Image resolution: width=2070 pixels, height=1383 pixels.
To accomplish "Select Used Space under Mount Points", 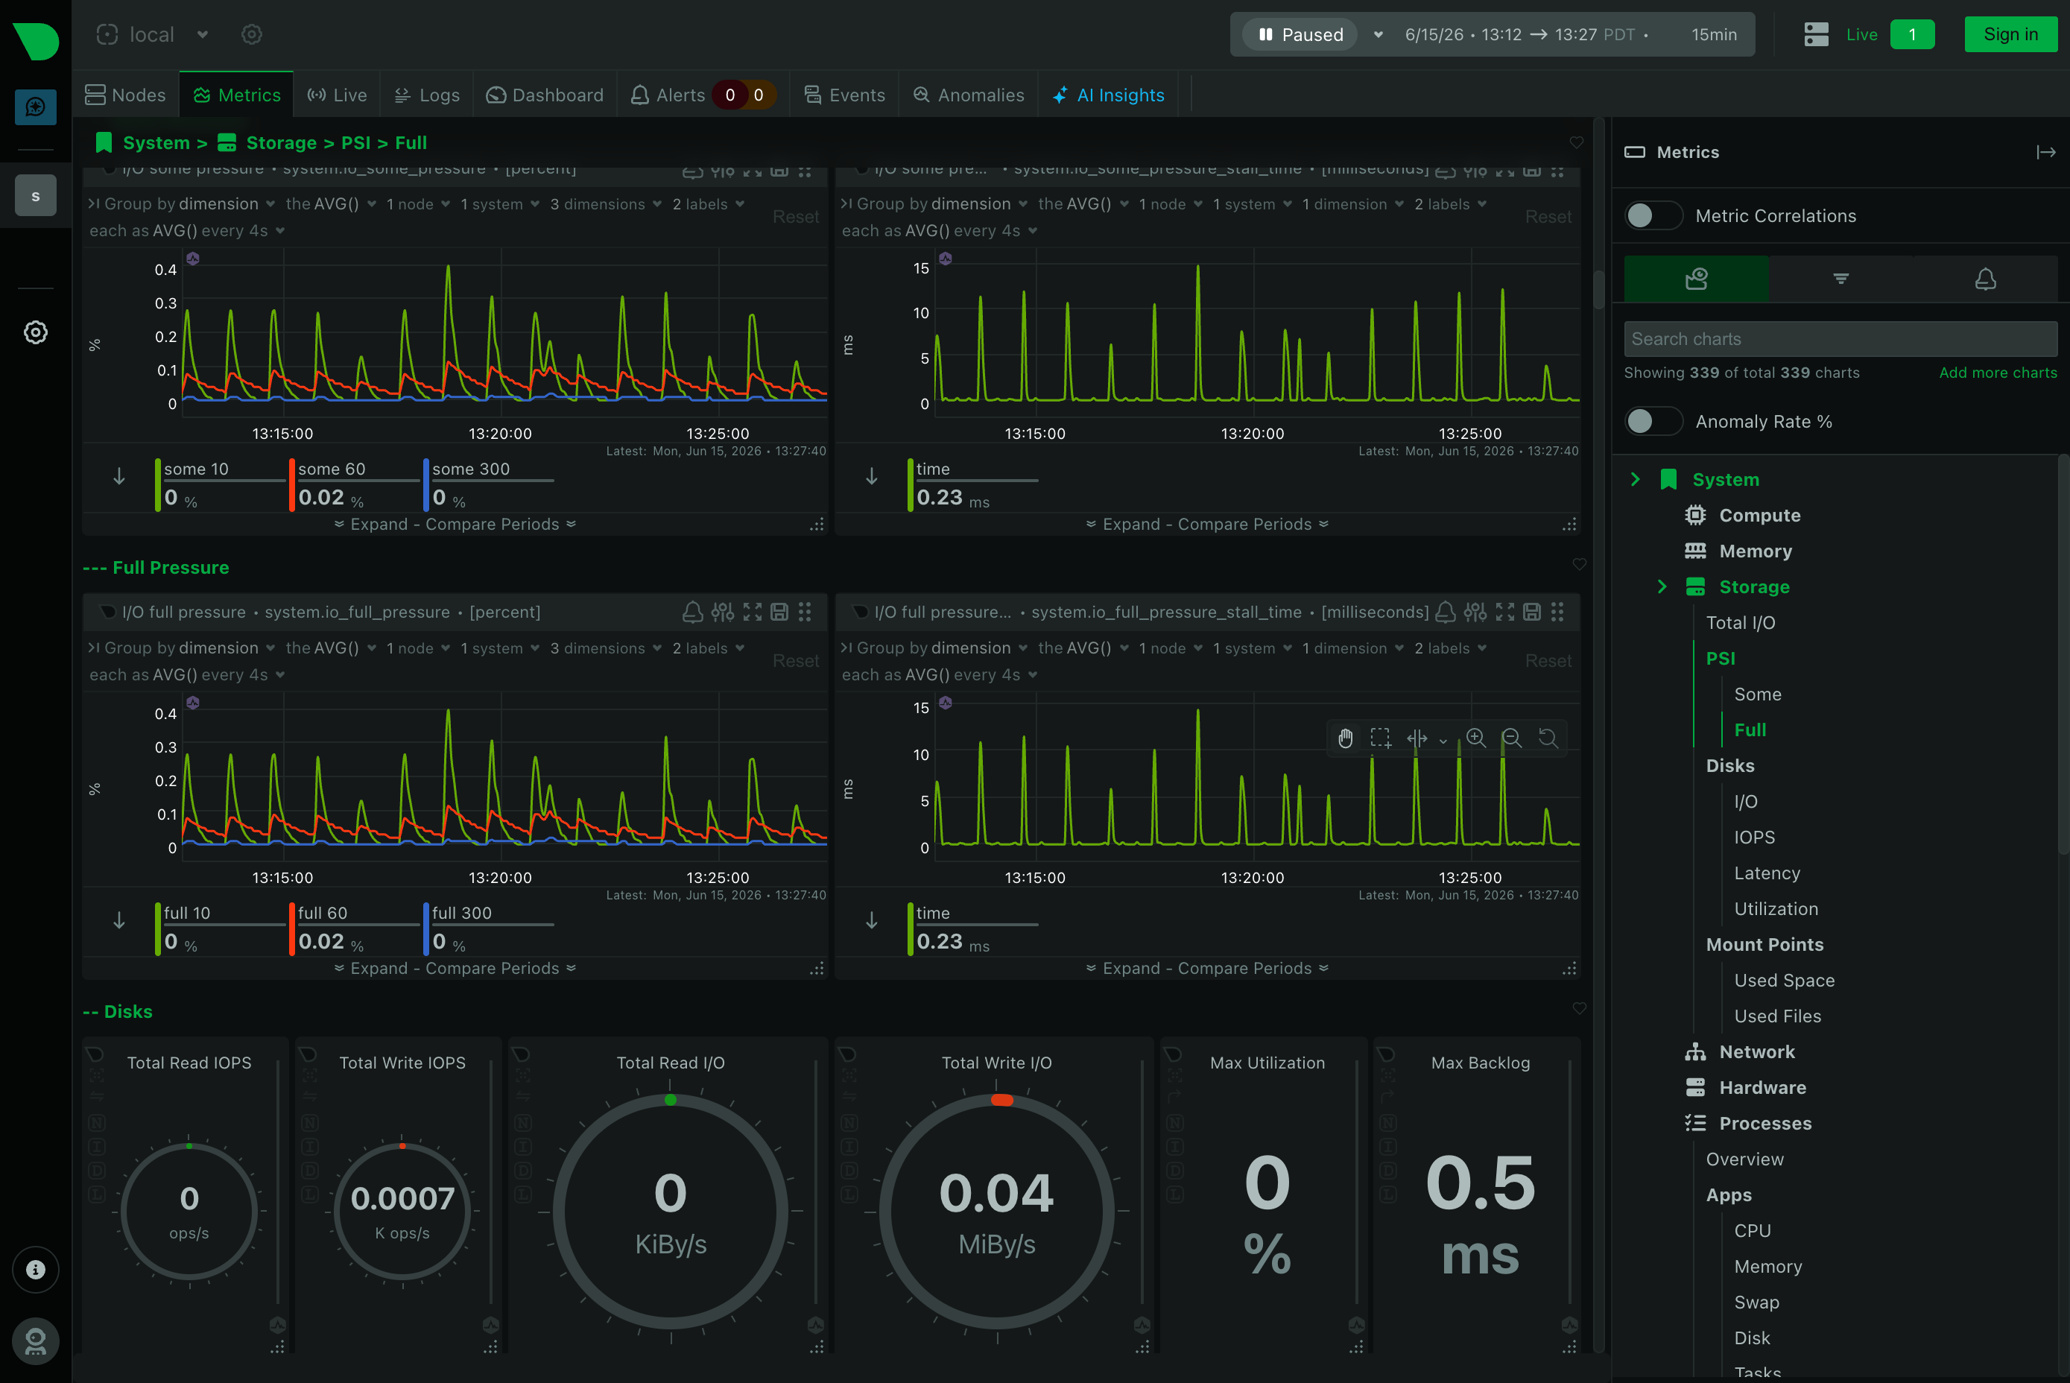I will 1783,980.
